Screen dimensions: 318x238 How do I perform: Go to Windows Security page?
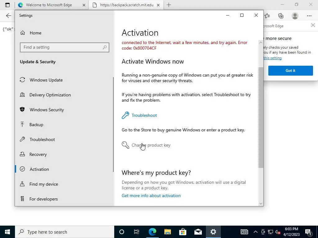point(47,109)
